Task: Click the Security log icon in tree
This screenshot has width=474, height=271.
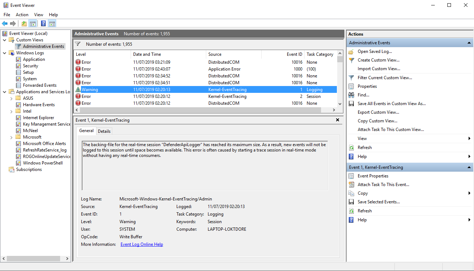Action: click(x=19, y=66)
